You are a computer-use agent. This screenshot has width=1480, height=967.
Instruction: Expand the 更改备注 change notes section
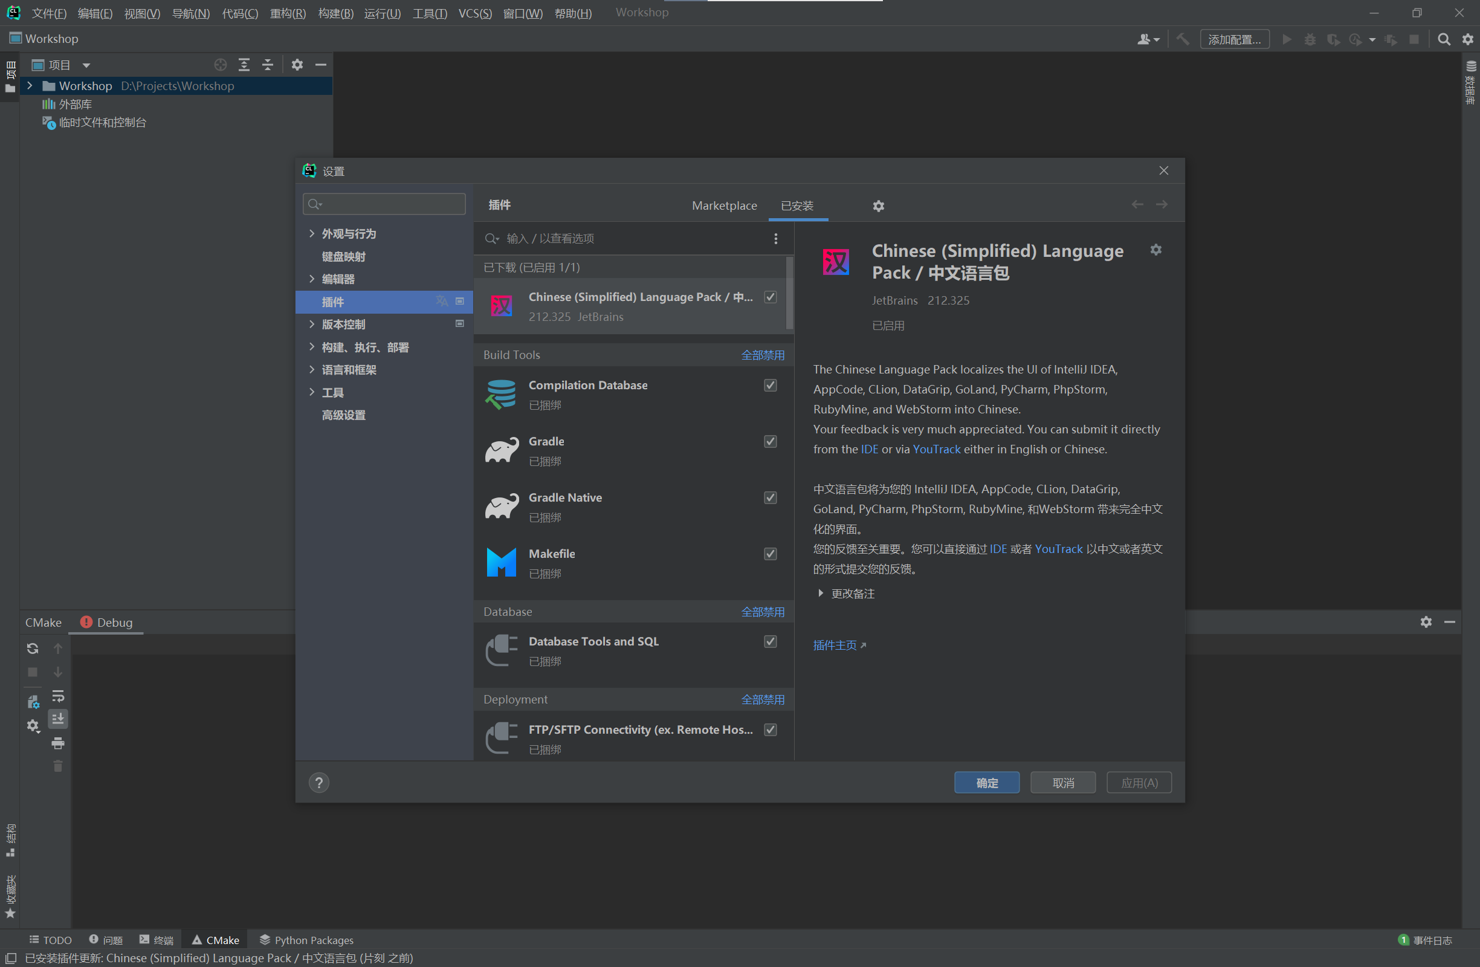pyautogui.click(x=821, y=593)
